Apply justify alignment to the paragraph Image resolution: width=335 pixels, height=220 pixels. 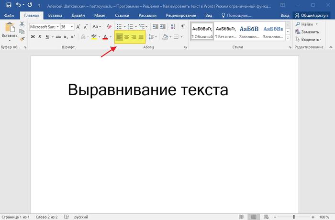point(141,37)
